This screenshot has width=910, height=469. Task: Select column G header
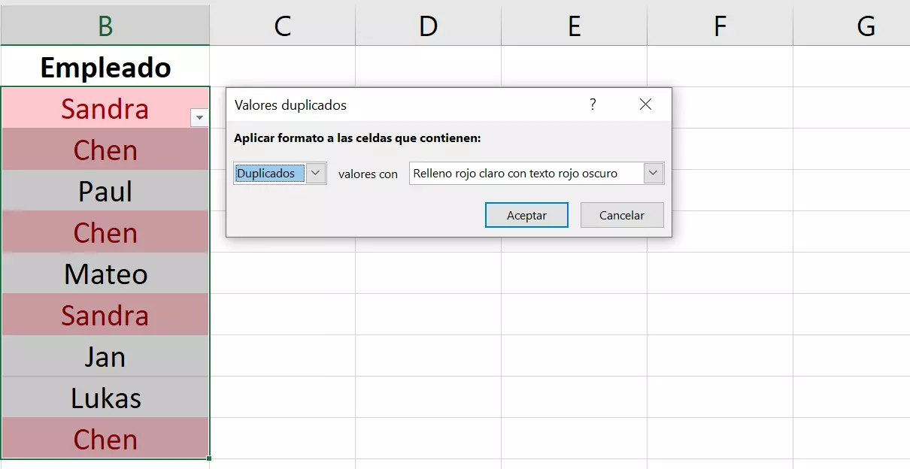(865, 26)
